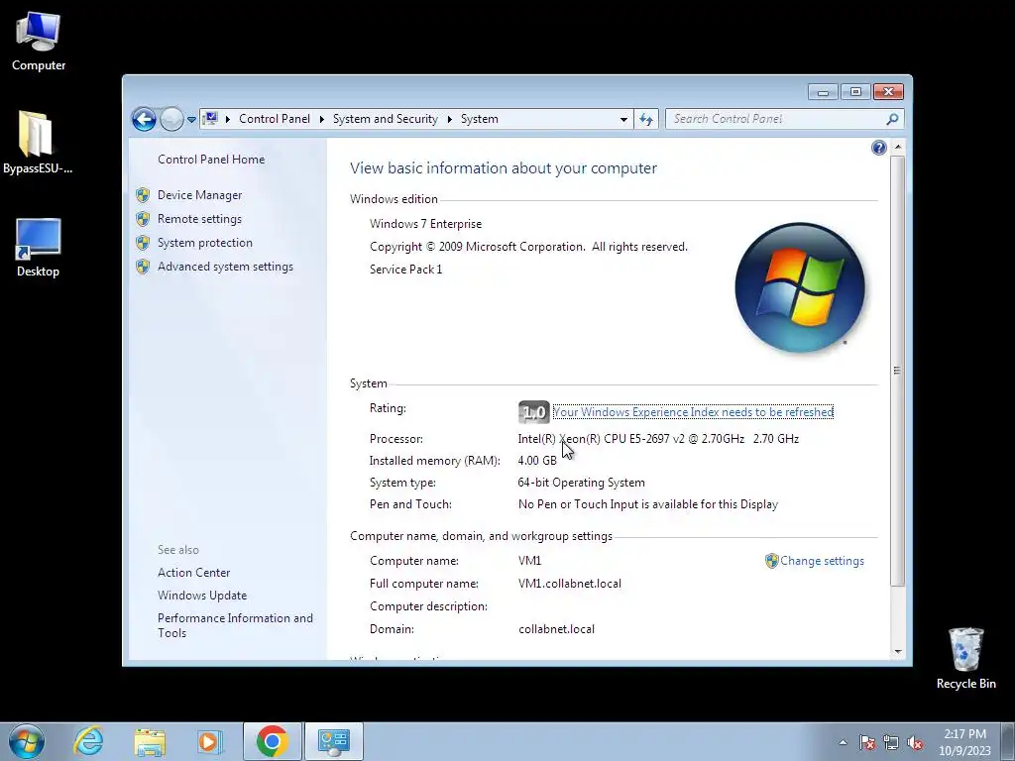Select the VM1.collabnet.local full computer name
The image size is (1015, 761).
click(570, 584)
